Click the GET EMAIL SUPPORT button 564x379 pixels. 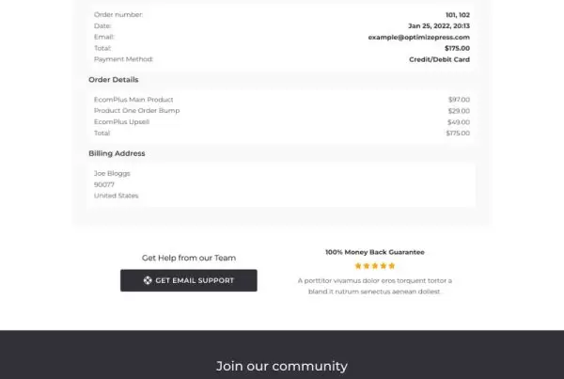coord(189,280)
